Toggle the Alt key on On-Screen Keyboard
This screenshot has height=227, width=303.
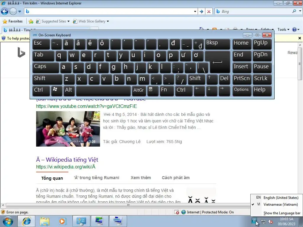click(69, 91)
